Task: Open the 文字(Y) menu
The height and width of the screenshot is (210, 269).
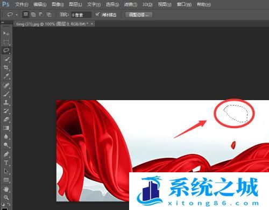Action: 94,4
